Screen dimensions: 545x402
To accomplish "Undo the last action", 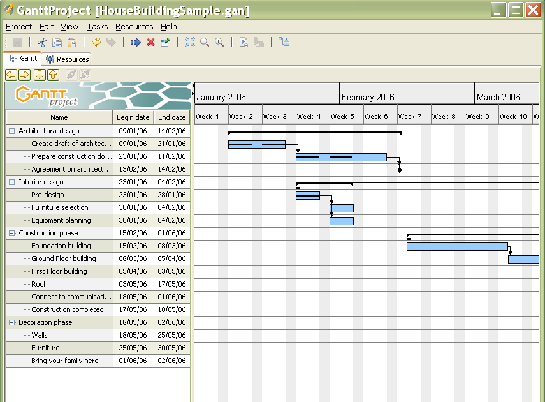I will 96,42.
